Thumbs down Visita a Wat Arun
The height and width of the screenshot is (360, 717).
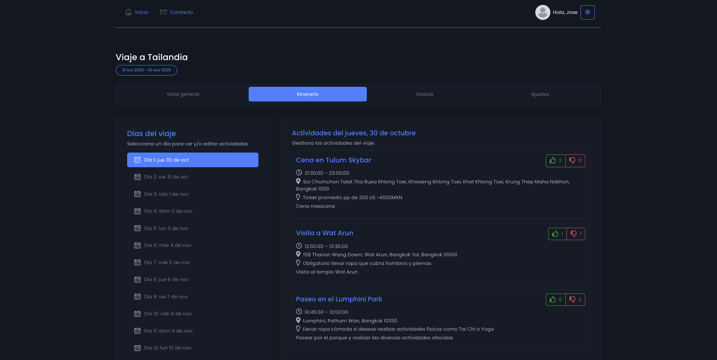pyautogui.click(x=576, y=234)
